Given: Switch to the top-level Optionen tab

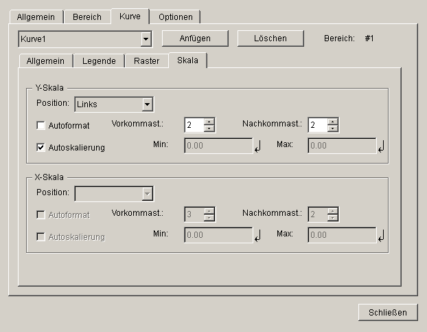Looking at the screenshot, I should 175,17.
